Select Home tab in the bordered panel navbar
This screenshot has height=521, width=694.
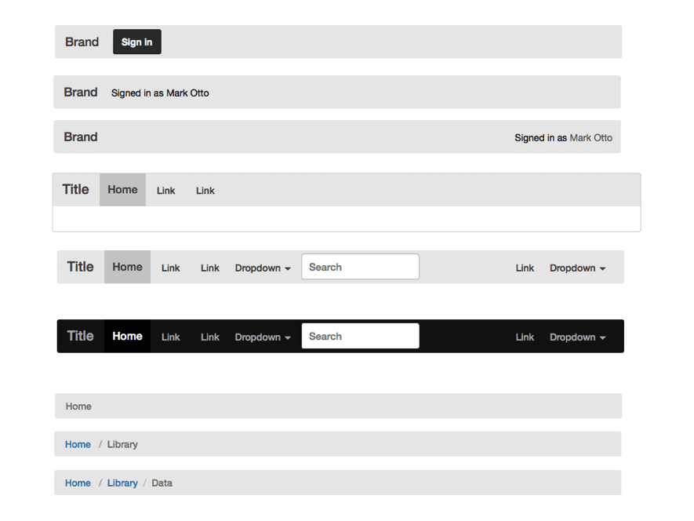122,190
